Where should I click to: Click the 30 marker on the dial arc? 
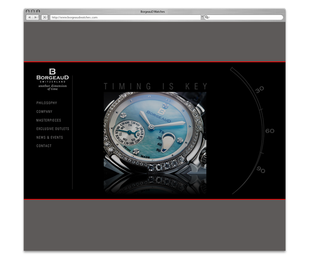tap(260, 89)
